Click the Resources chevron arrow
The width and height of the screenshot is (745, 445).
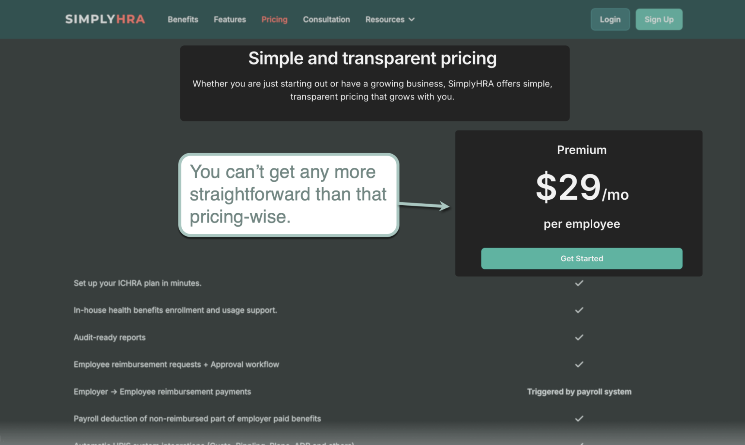click(x=411, y=20)
